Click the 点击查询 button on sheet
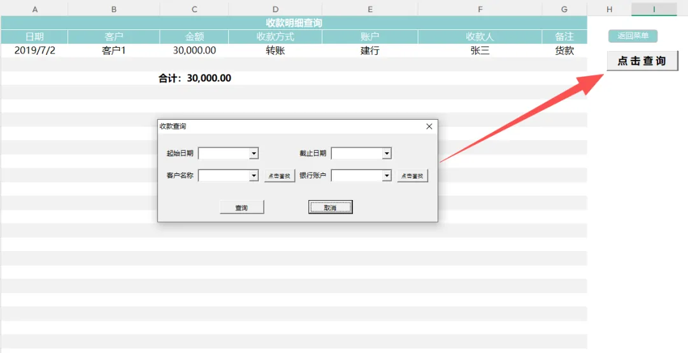Screen dimensions: 688x353 click(x=642, y=61)
